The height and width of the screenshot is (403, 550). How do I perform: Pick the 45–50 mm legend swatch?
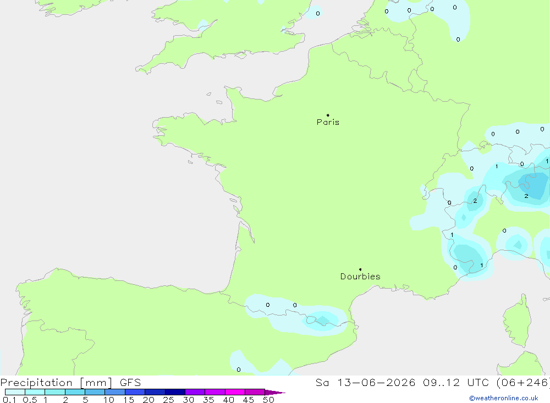pyautogui.click(x=255, y=392)
